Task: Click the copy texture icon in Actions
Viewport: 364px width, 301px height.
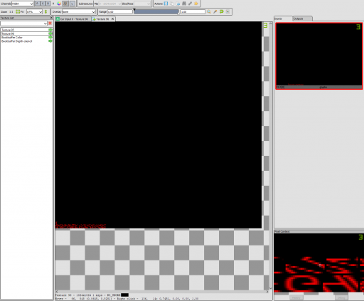Action: pos(172,4)
